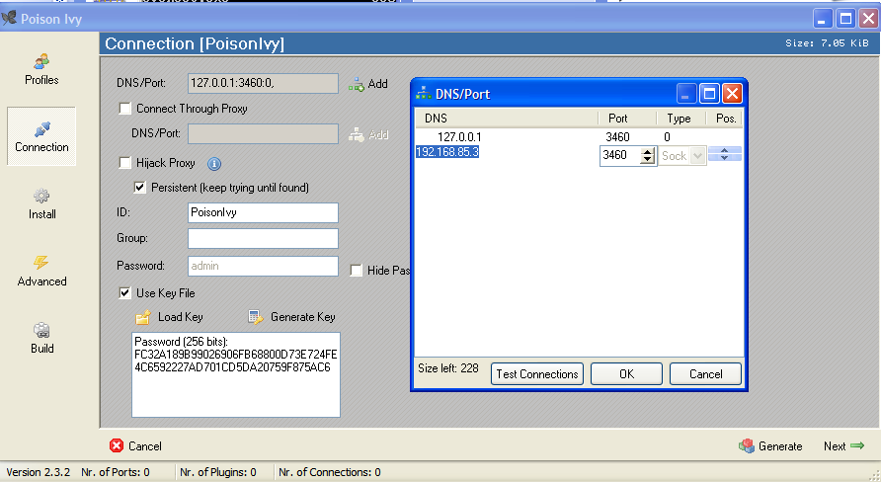Uncheck the Use Key File checkbox
Screen dimensions: 881x482
pos(125,292)
